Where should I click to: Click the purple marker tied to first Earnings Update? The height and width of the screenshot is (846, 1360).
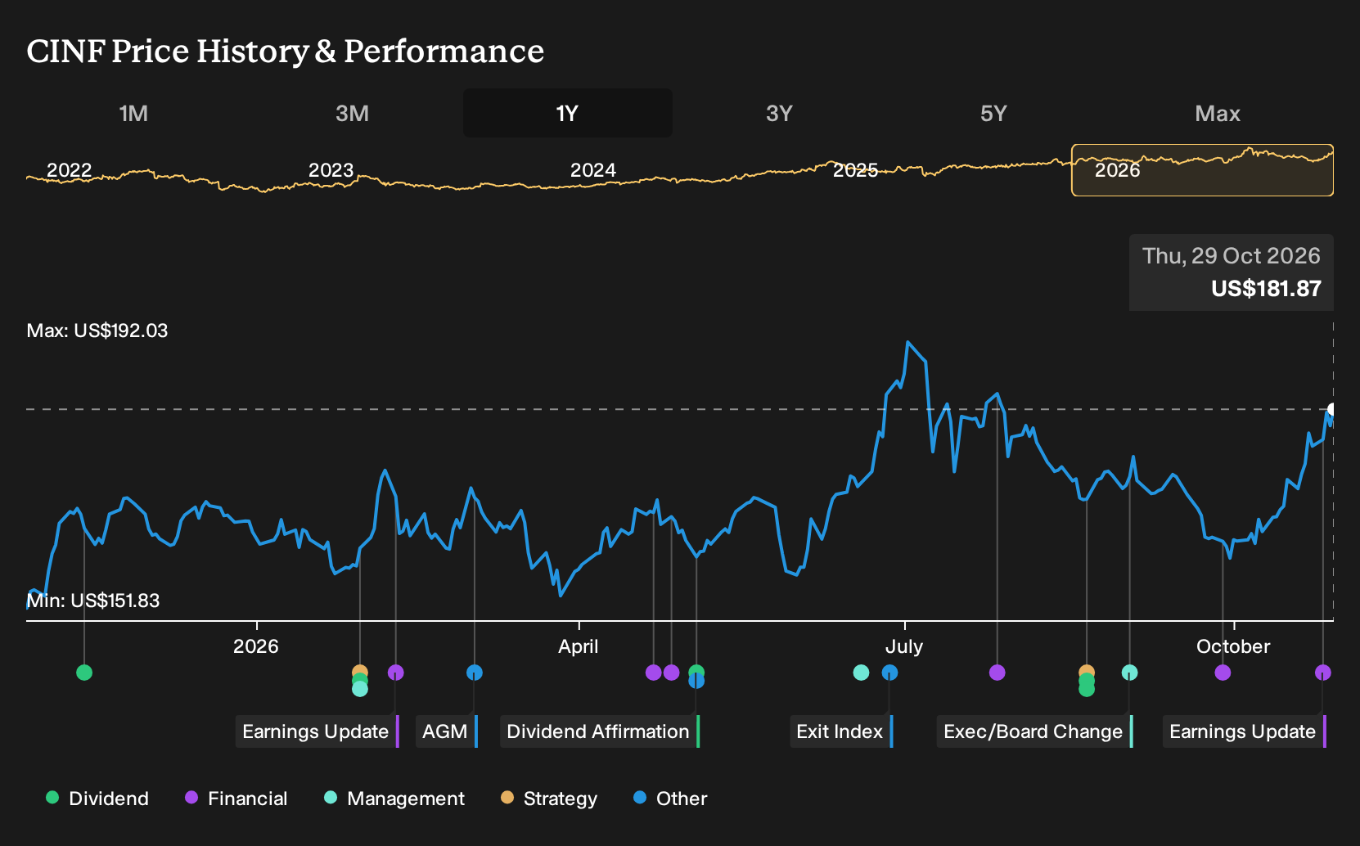[x=395, y=673]
